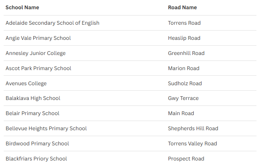The width and height of the screenshot is (262, 166).
Task: Click the Marion Road cell
Action: coord(183,68)
